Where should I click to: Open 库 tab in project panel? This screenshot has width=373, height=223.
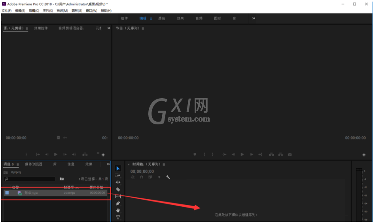tap(55, 164)
